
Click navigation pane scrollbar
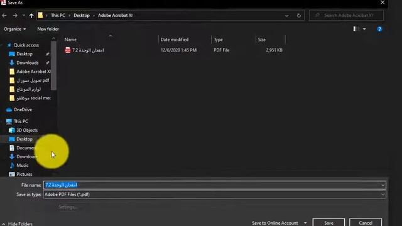pos(53,65)
